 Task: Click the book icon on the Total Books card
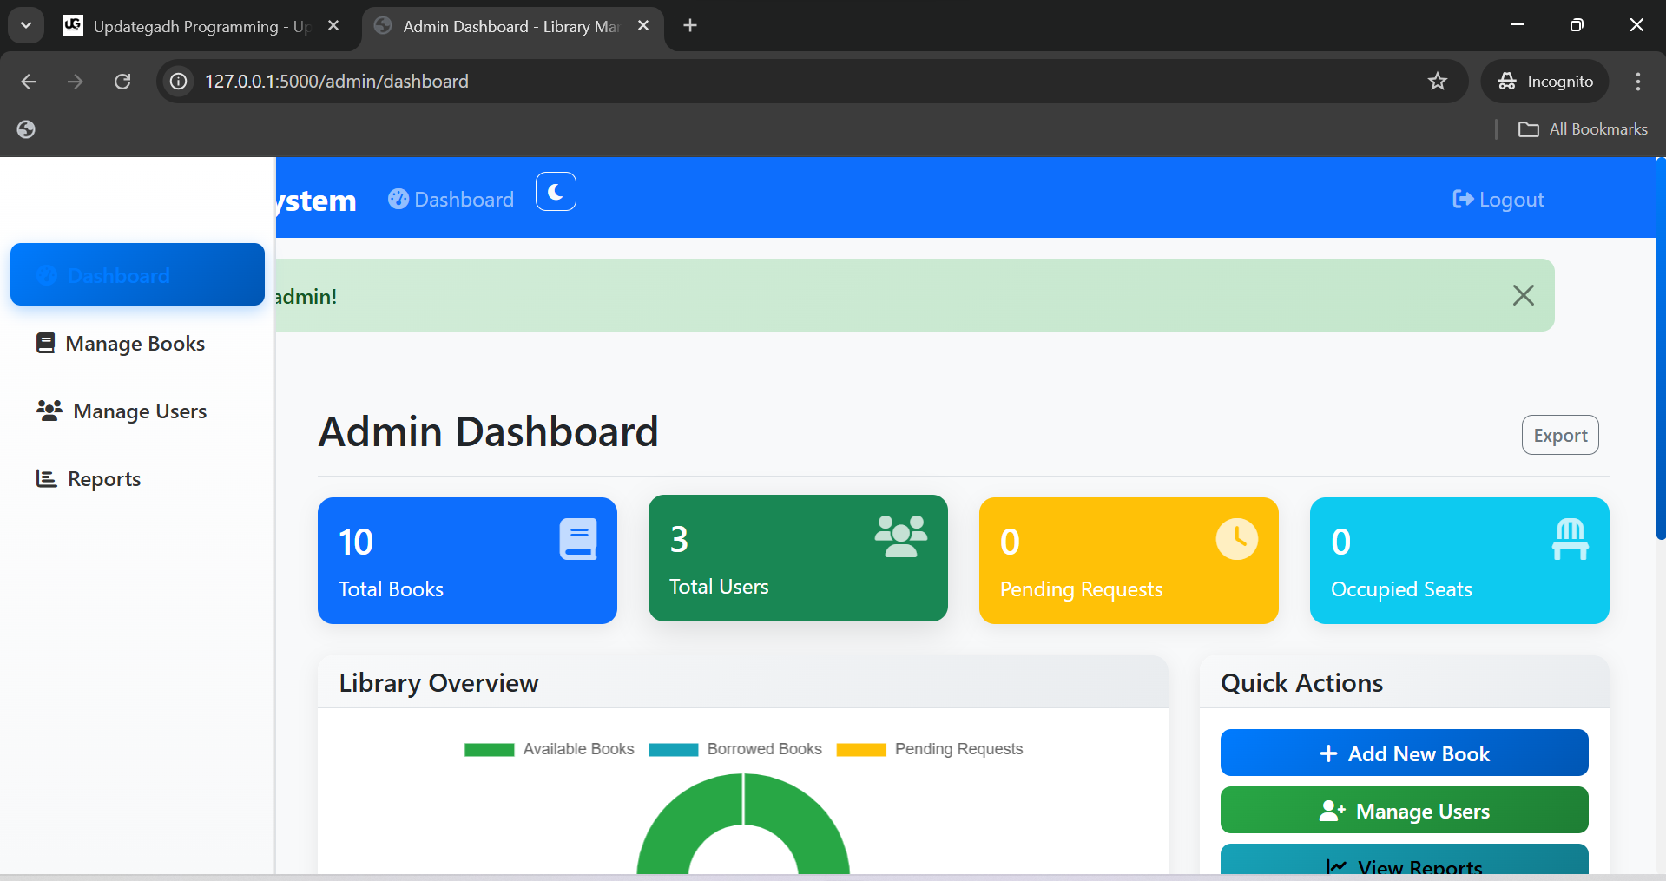(578, 539)
